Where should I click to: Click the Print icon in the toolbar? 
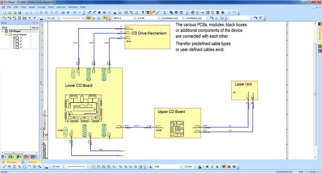(63, 13)
